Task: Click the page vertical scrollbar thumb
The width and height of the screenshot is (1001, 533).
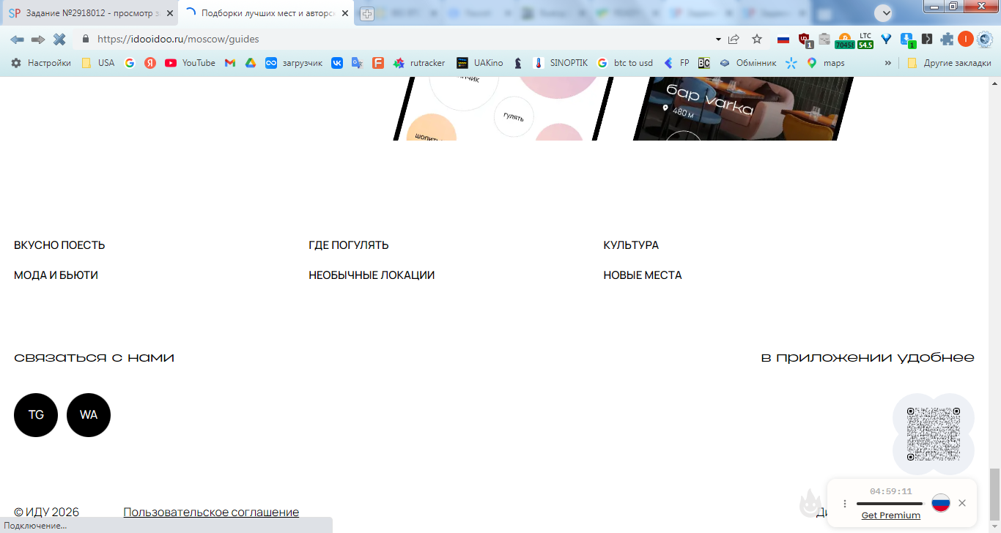Action: pyautogui.click(x=994, y=493)
